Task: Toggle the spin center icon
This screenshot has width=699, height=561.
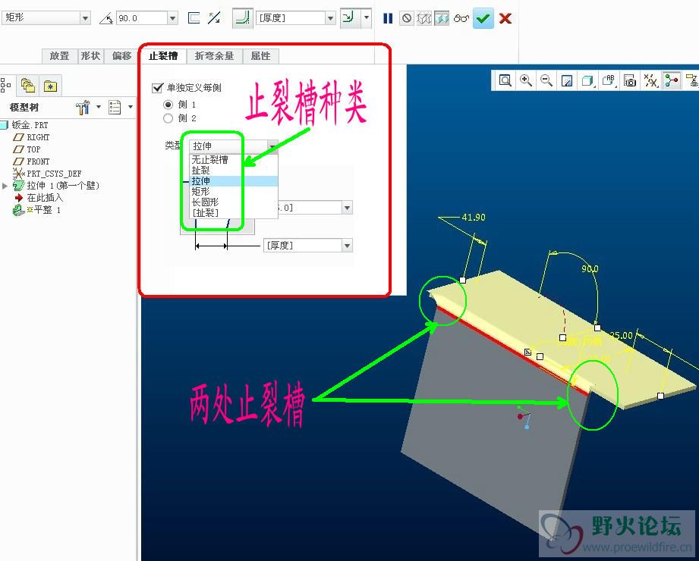Action: pyautogui.click(x=672, y=80)
